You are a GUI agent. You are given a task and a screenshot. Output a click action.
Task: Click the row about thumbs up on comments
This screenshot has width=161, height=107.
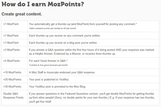pyautogui.click(x=80, y=36)
